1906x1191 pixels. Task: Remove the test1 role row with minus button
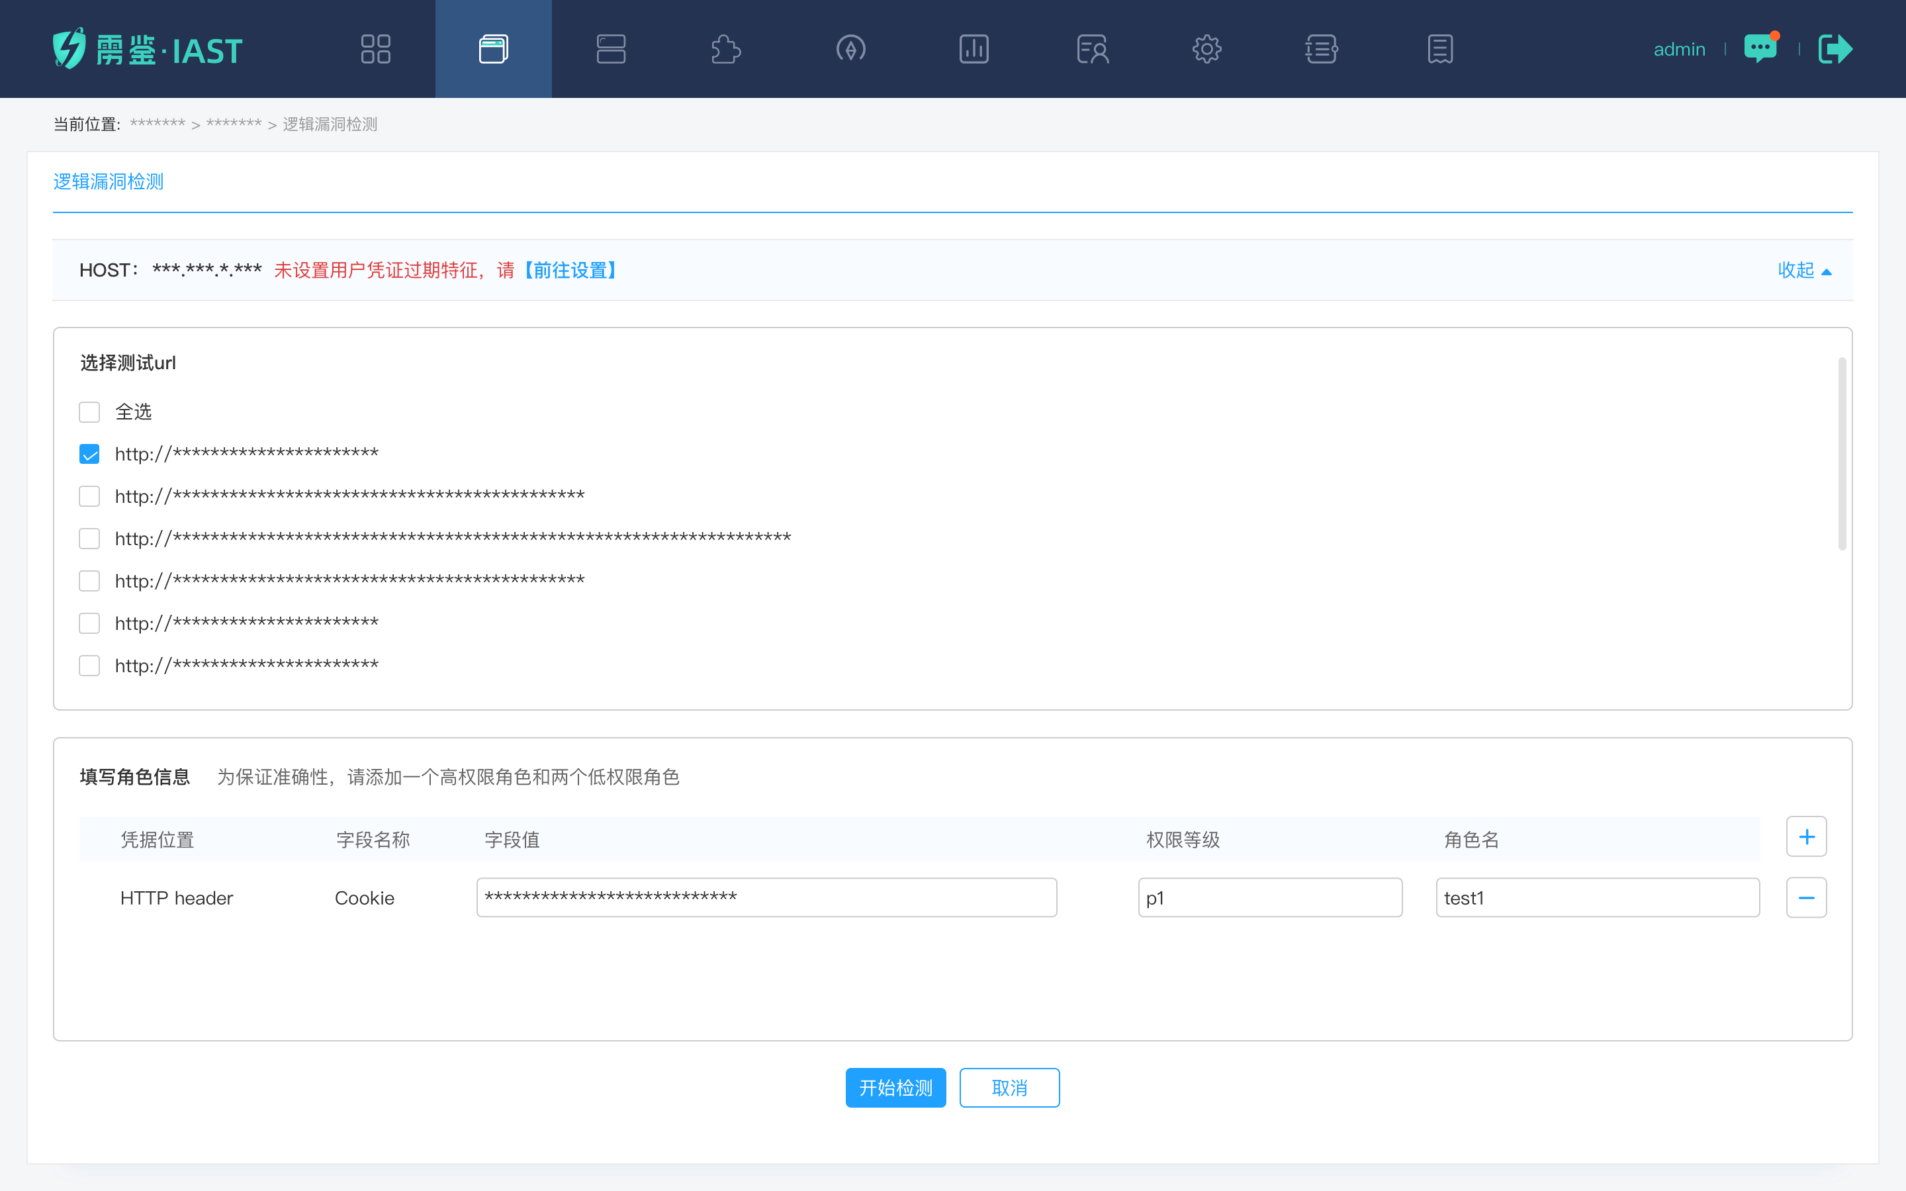tap(1807, 898)
